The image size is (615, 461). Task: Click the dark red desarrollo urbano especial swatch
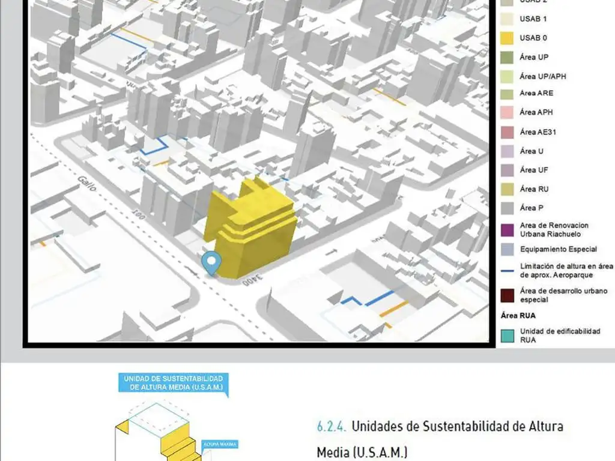(x=506, y=295)
